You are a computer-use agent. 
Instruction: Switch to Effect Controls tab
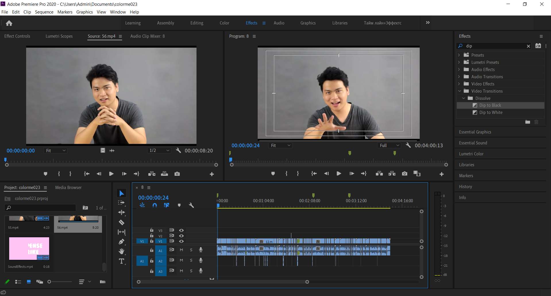pyautogui.click(x=17, y=36)
